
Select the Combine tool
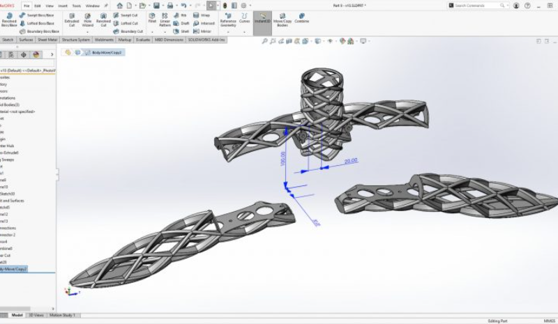pyautogui.click(x=301, y=21)
